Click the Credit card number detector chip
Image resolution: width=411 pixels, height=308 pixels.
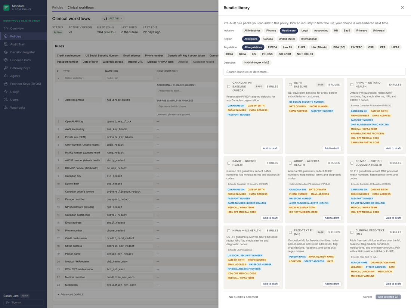tap(69, 56)
